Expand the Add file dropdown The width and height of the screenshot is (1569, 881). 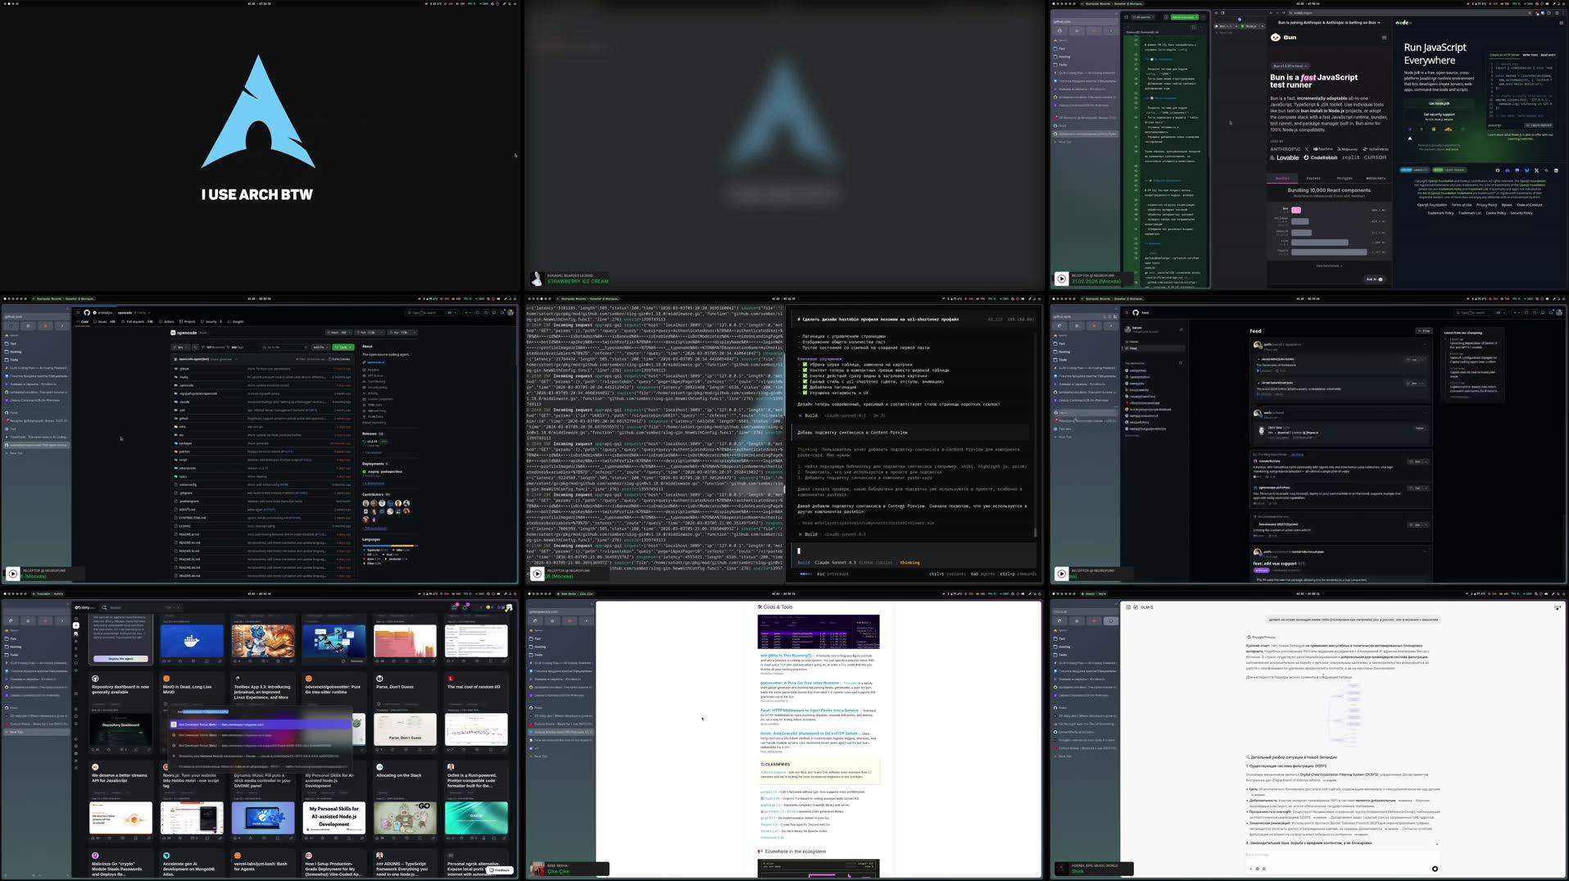(x=320, y=347)
